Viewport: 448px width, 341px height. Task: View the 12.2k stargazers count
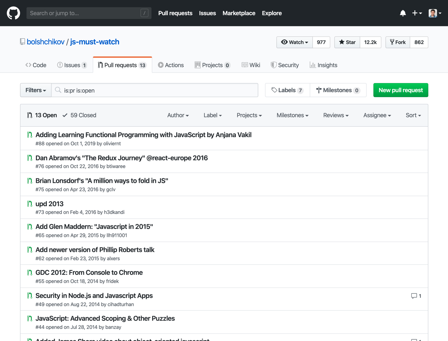click(x=370, y=42)
